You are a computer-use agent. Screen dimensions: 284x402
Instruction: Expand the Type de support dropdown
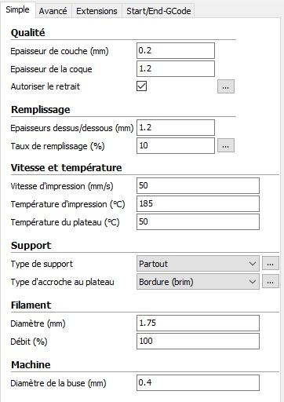point(198,264)
